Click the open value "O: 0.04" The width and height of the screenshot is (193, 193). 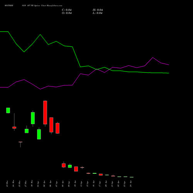67,13
